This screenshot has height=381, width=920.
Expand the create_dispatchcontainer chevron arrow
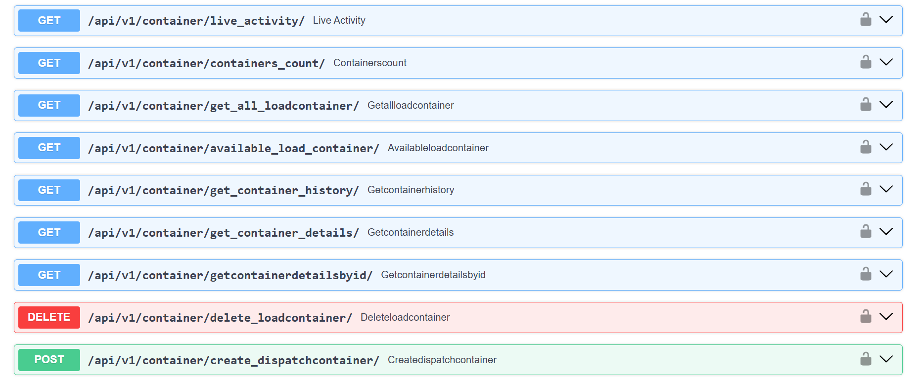tap(886, 359)
